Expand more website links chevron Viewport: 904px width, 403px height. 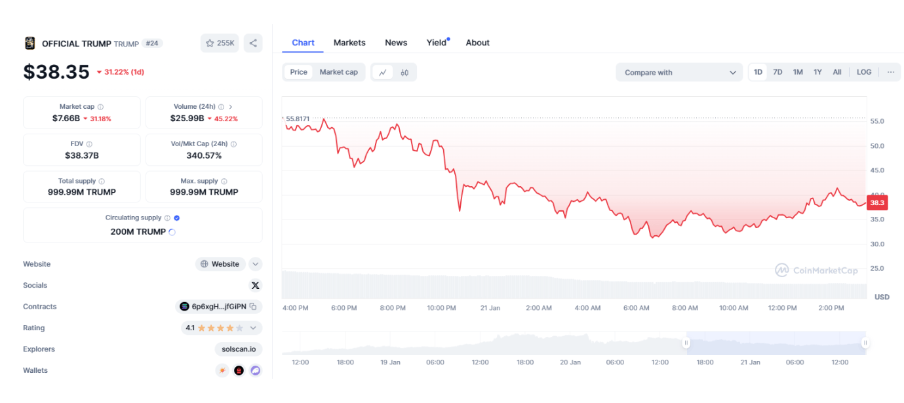coord(256,264)
